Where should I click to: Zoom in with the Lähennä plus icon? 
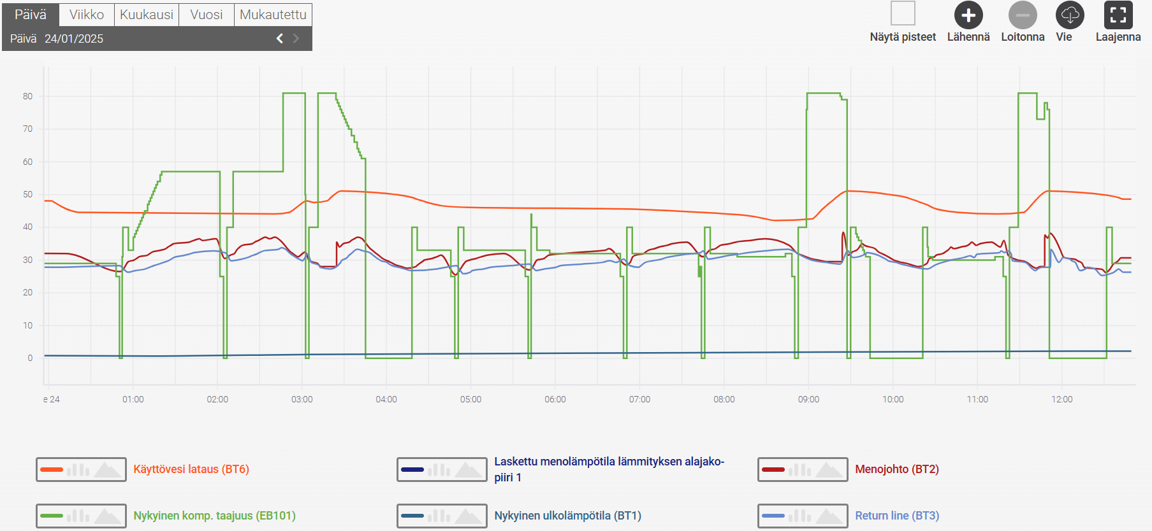968,15
